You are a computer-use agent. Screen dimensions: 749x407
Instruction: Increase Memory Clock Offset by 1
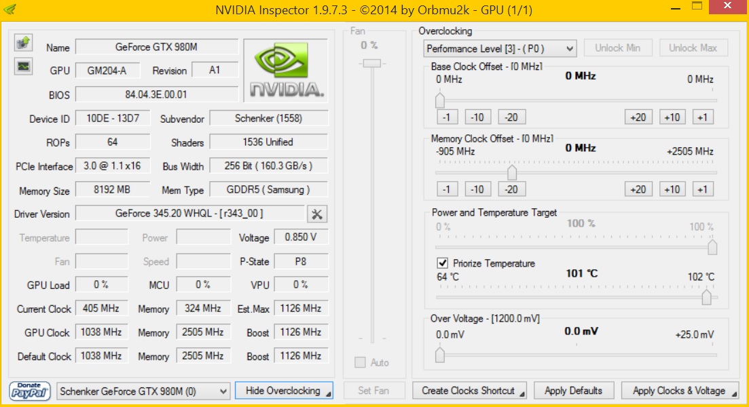(703, 189)
